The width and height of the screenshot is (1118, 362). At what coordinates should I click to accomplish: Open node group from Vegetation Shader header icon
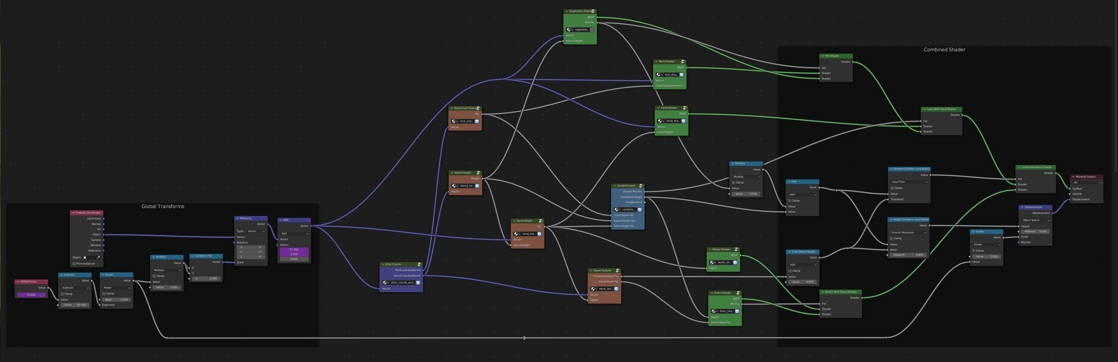[593, 11]
